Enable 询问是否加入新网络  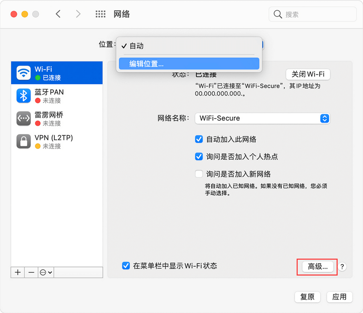[199, 174]
